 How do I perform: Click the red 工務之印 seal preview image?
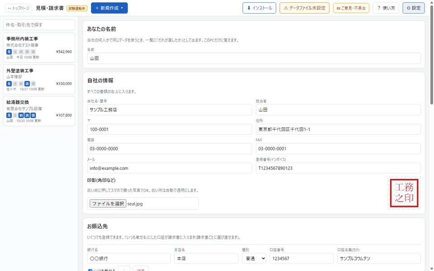pos(404,193)
